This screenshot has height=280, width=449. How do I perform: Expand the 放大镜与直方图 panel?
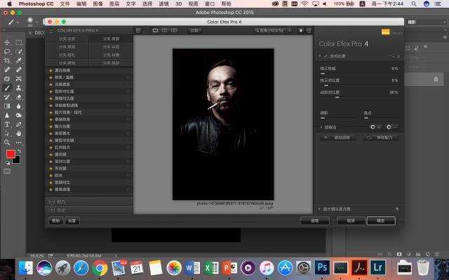point(320,209)
